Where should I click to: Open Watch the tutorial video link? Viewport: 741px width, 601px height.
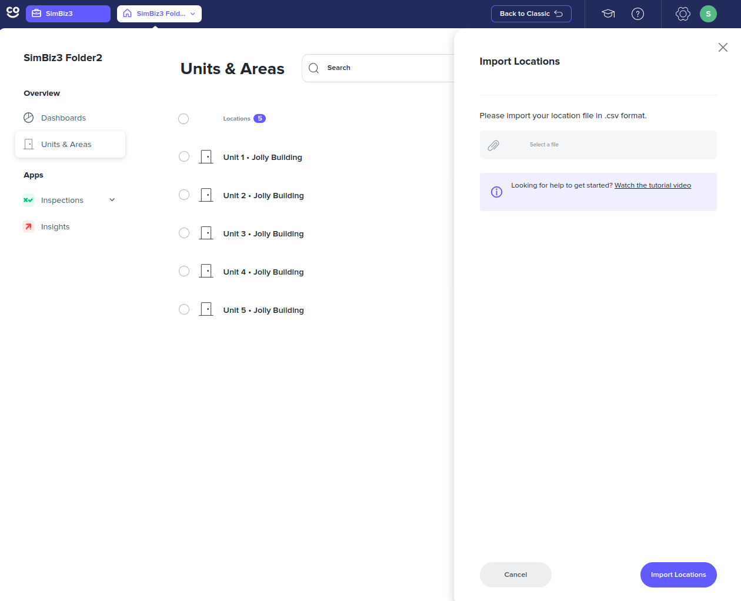[x=653, y=185]
